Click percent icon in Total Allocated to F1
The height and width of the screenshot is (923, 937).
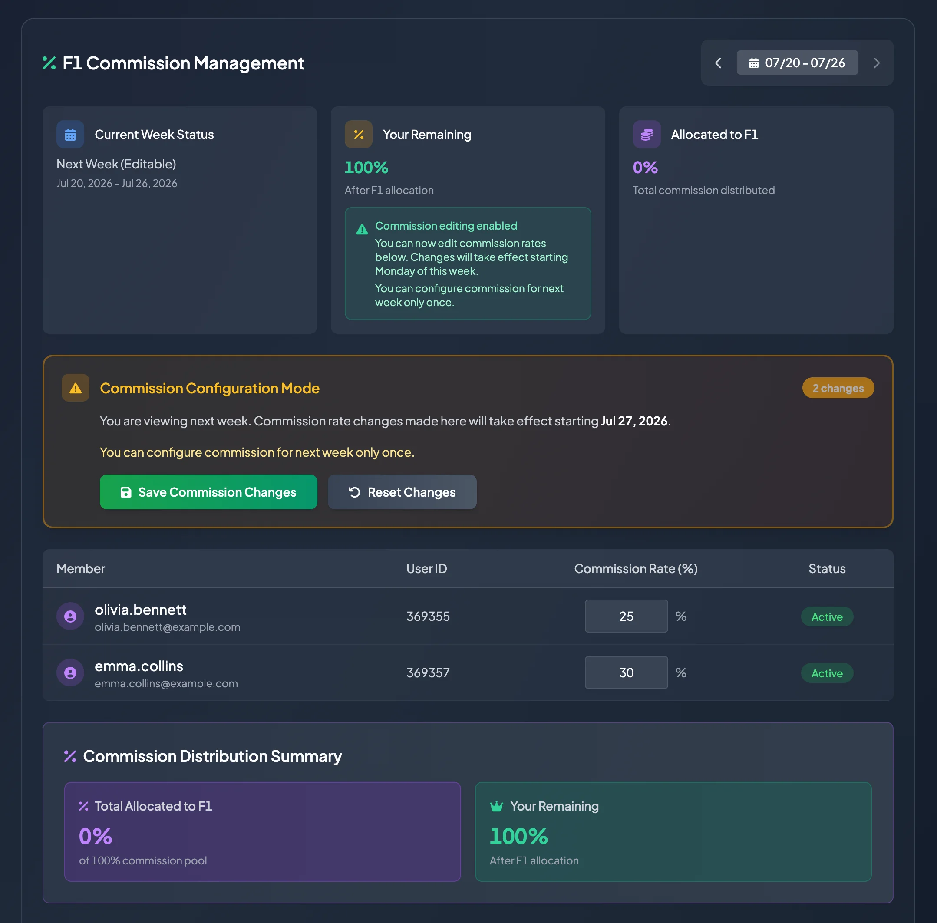[x=83, y=806]
